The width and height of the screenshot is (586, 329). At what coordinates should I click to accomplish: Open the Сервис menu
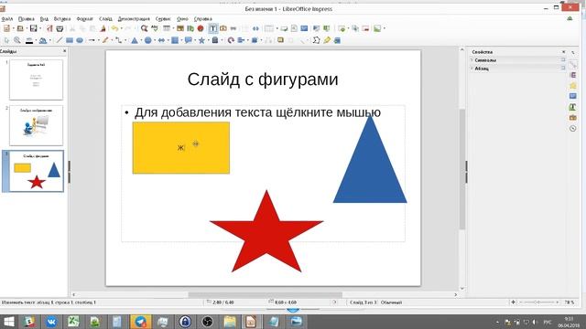pyautogui.click(x=163, y=18)
